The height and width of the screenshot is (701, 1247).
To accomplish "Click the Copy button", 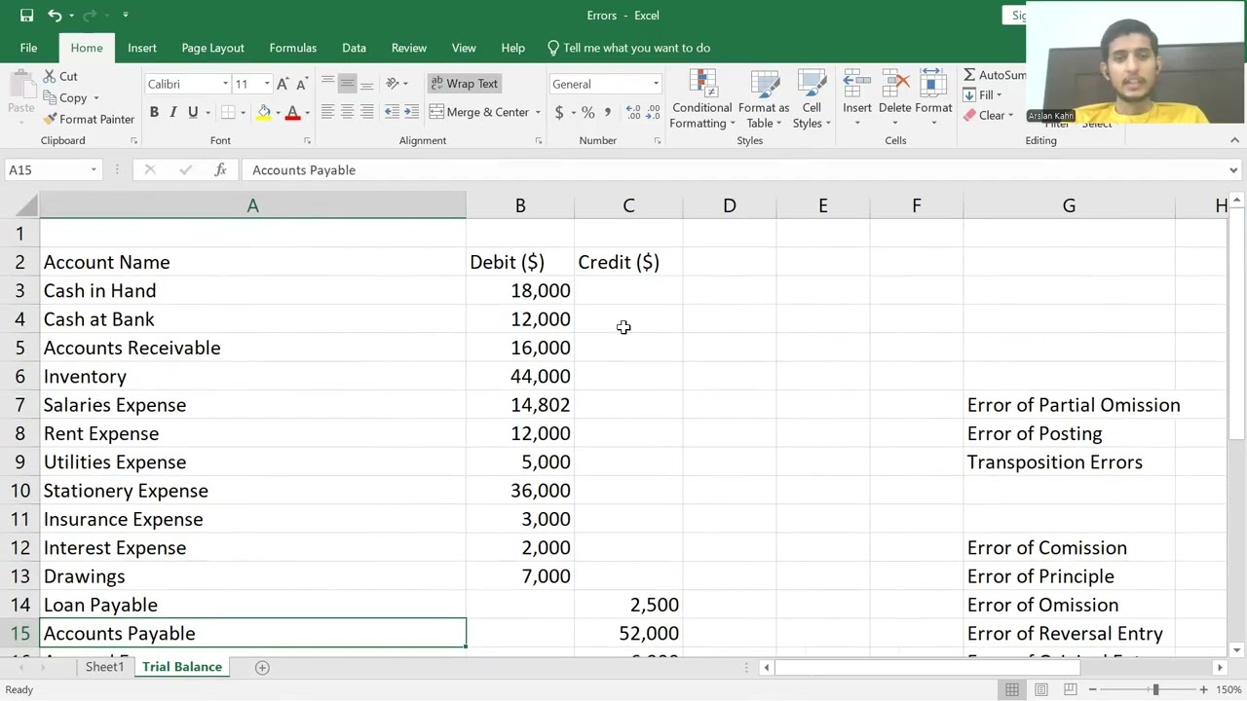I will 64,97.
